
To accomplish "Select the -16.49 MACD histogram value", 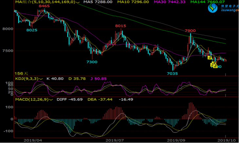I will pyautogui.click(x=126, y=100).
